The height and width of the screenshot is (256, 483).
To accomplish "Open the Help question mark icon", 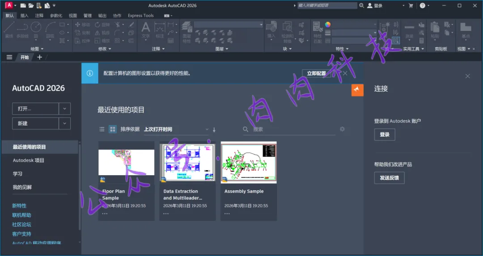I will pyautogui.click(x=422, y=5).
